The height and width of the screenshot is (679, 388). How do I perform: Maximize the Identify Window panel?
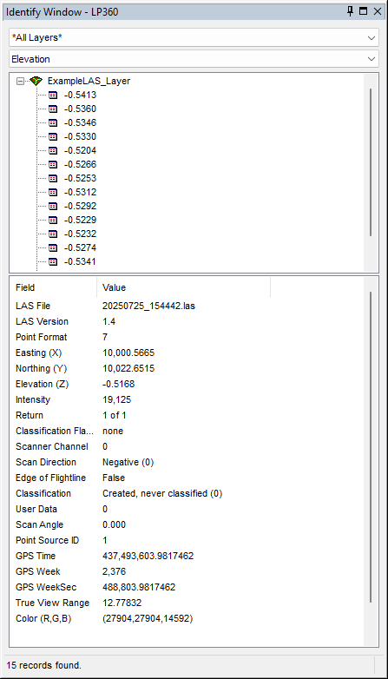click(364, 11)
